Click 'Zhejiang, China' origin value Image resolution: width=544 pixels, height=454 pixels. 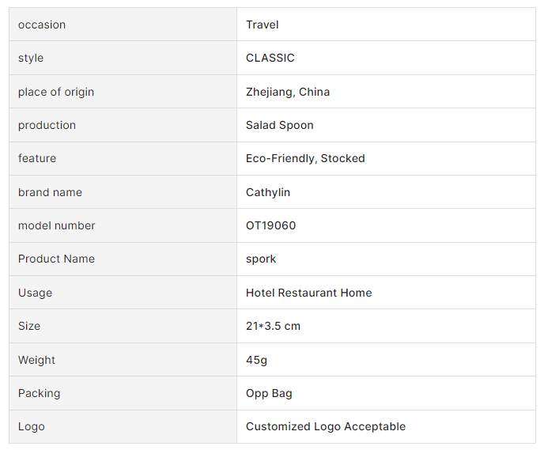click(288, 92)
